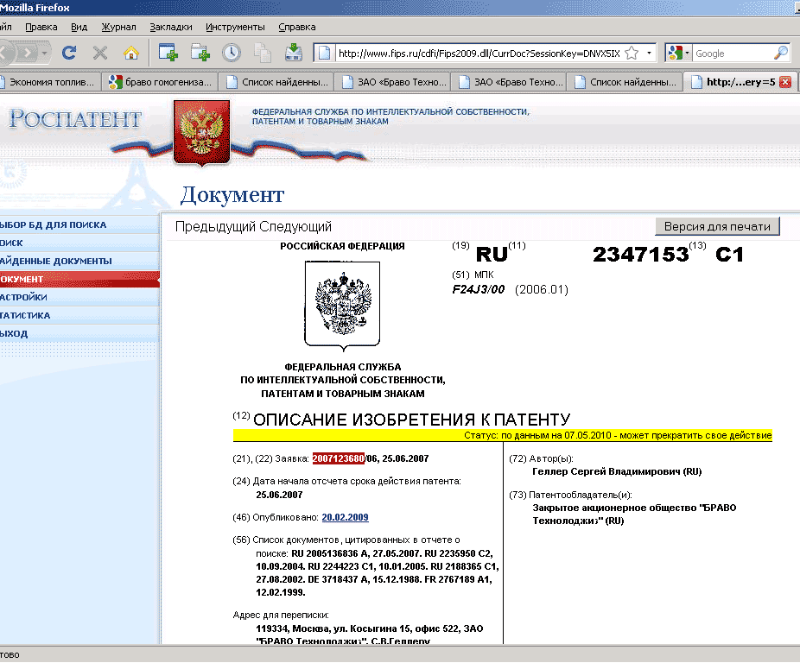Open the Справка menu

coord(297,27)
